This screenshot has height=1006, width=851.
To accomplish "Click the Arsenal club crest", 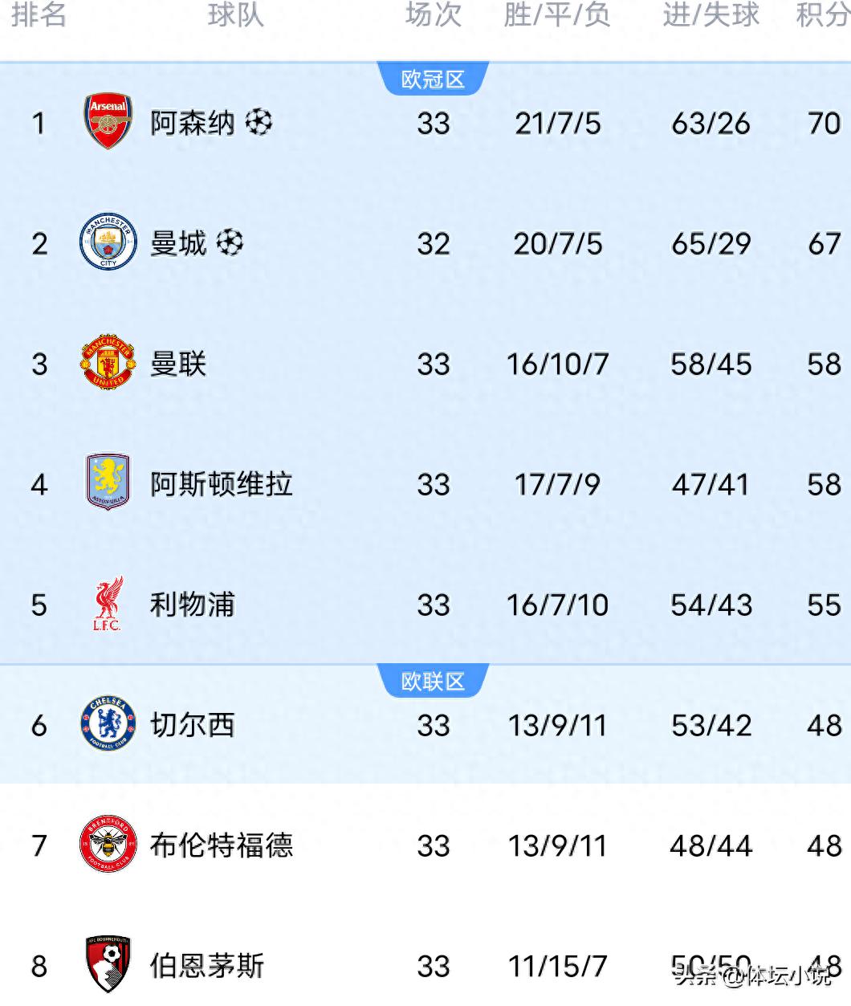I will click(108, 121).
